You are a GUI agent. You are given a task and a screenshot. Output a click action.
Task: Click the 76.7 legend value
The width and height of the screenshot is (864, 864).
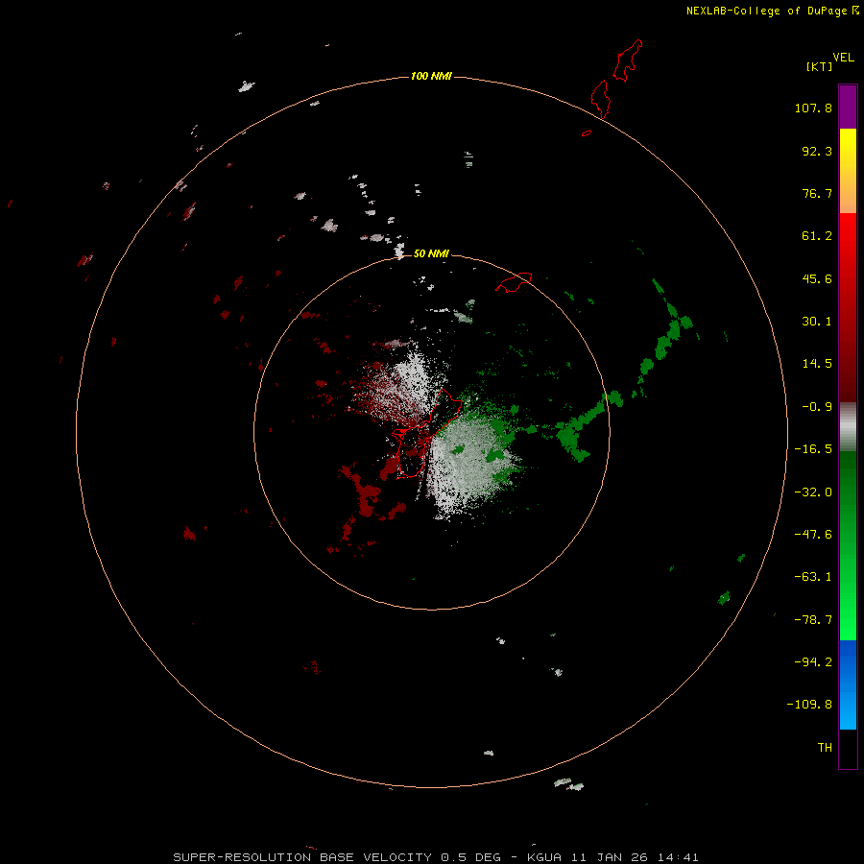(x=817, y=193)
